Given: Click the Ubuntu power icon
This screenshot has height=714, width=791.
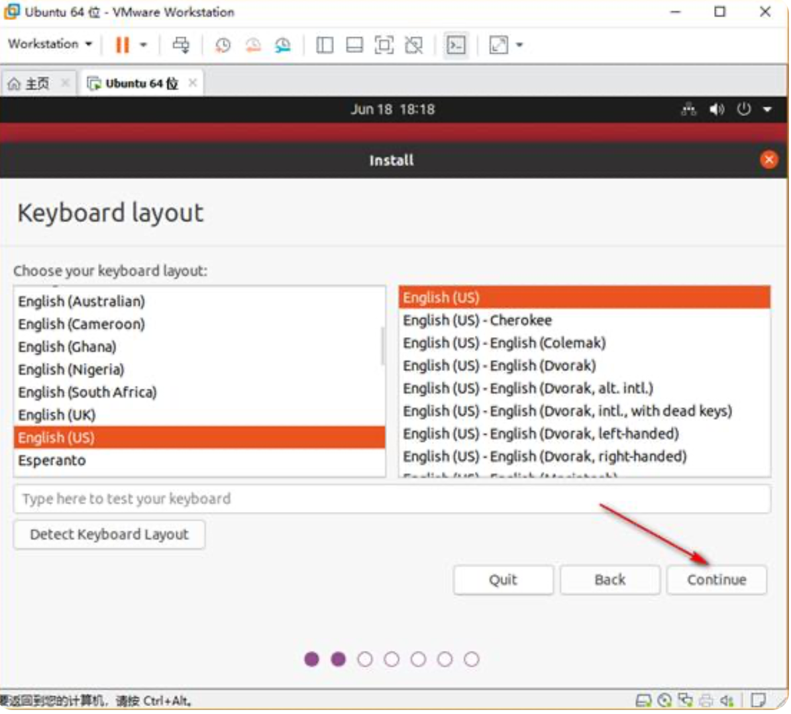Looking at the screenshot, I should pyautogui.click(x=744, y=109).
